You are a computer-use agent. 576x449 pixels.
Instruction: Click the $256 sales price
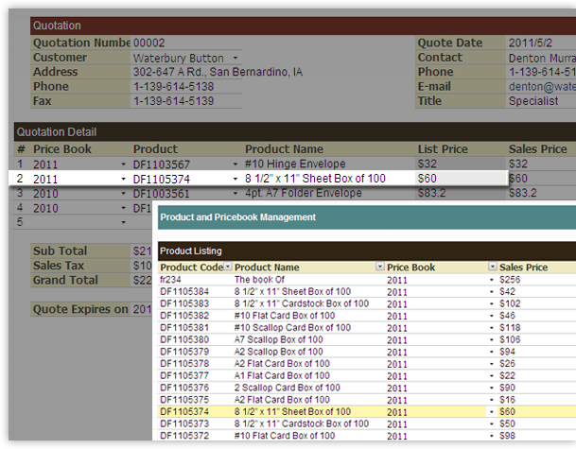pos(510,280)
